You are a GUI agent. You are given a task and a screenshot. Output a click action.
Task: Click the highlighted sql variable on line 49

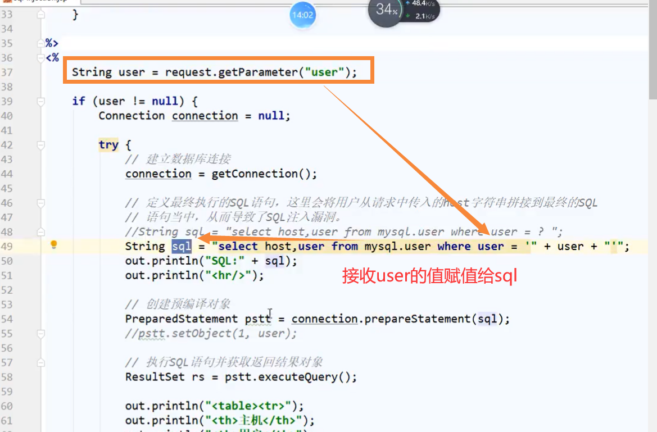point(182,247)
